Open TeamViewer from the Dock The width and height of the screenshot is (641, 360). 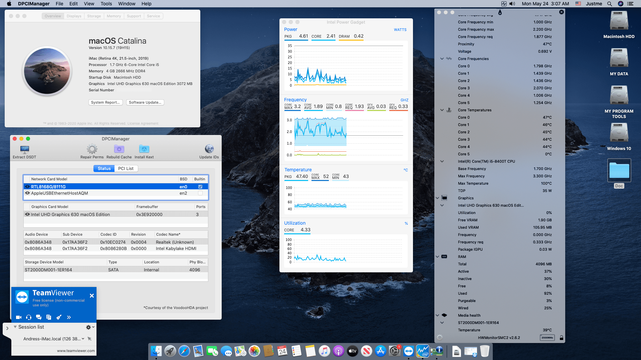[408, 351]
